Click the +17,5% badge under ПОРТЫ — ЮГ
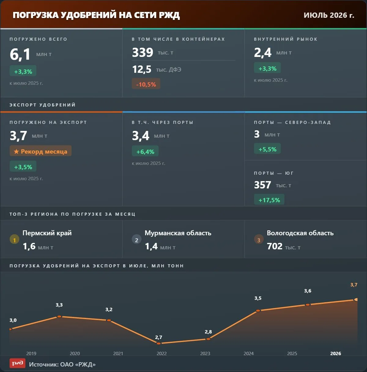 (x=269, y=200)
